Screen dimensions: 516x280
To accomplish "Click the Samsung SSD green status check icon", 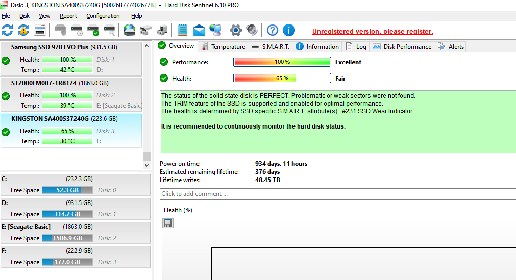I will point(6,61).
